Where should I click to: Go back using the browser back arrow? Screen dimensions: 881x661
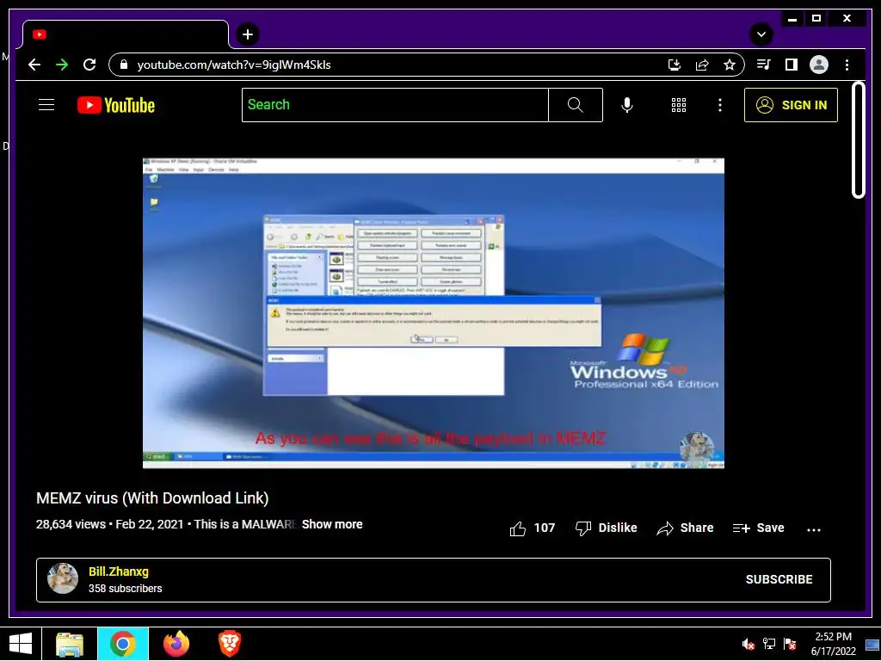(x=34, y=65)
